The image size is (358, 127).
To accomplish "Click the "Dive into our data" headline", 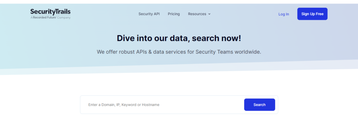I will coord(153,38).
